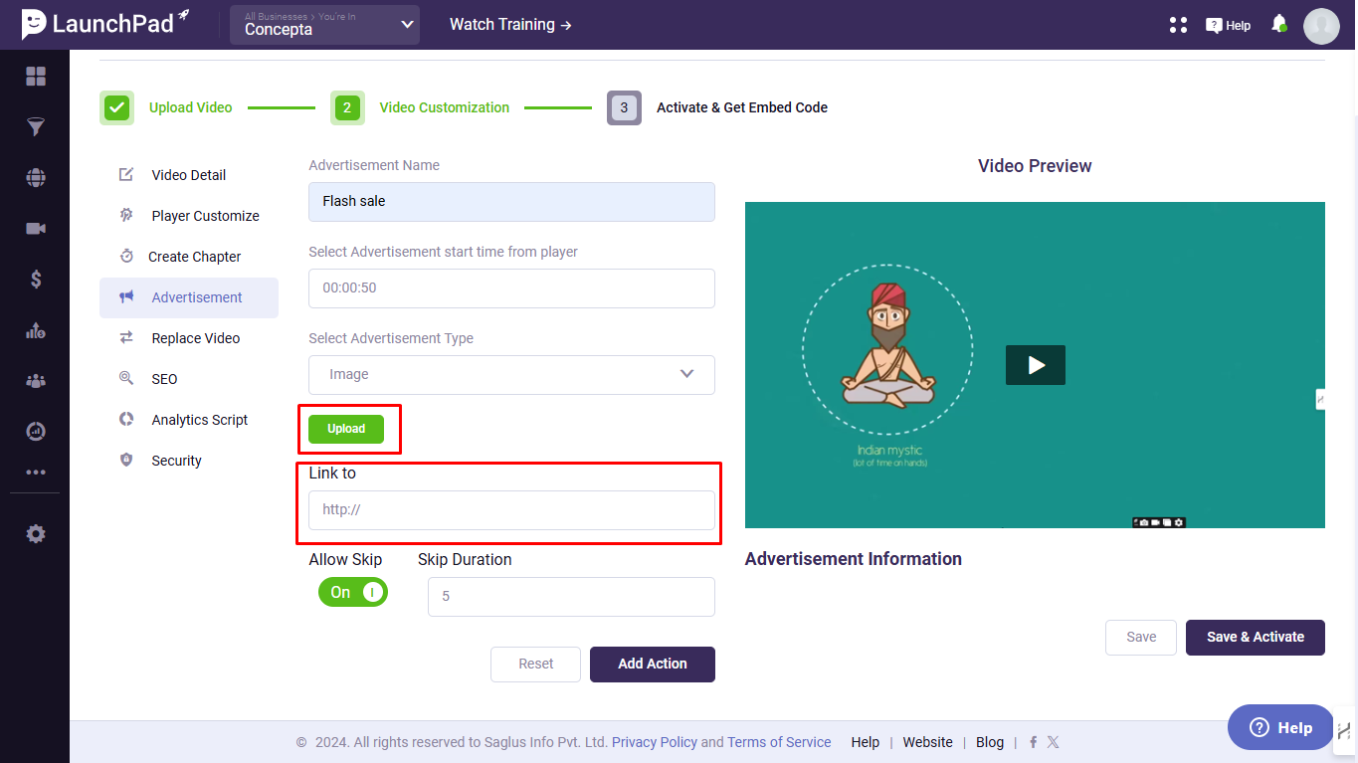This screenshot has width=1358, height=763.
Task: Go to Activate & Get Embed Code step
Action: coord(717,107)
